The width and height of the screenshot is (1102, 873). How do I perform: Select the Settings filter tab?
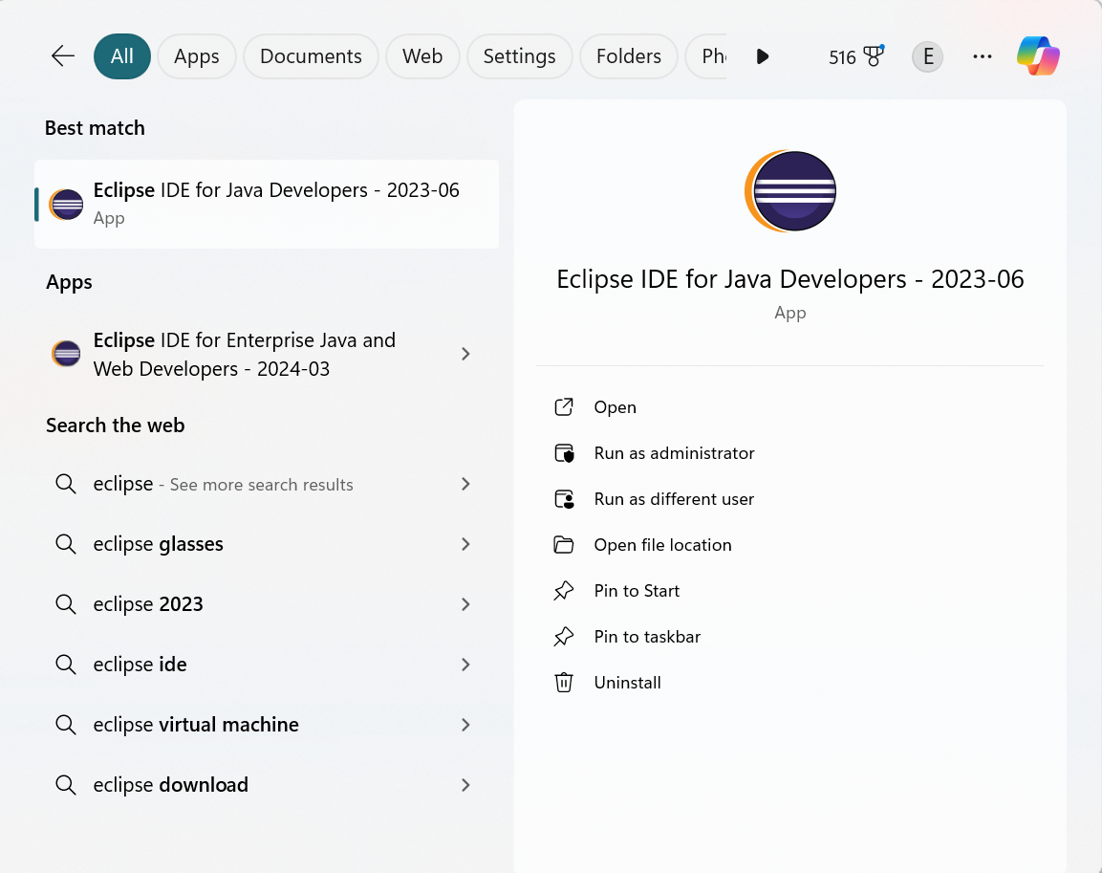coord(519,56)
